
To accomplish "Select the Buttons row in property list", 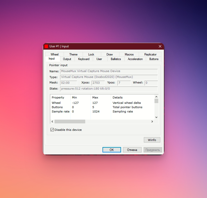I will coord(102,107).
